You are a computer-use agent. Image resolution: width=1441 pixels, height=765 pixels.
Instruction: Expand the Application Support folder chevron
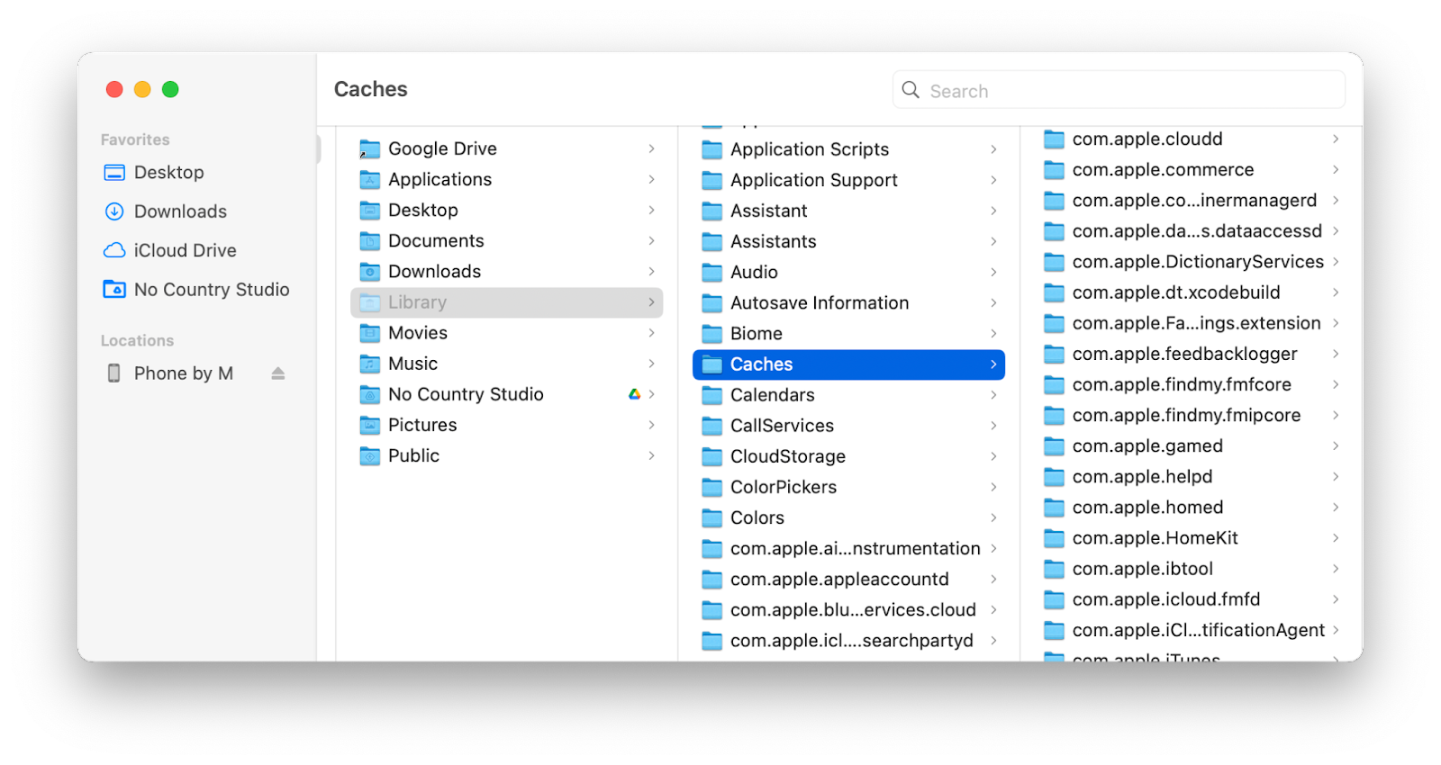(993, 180)
